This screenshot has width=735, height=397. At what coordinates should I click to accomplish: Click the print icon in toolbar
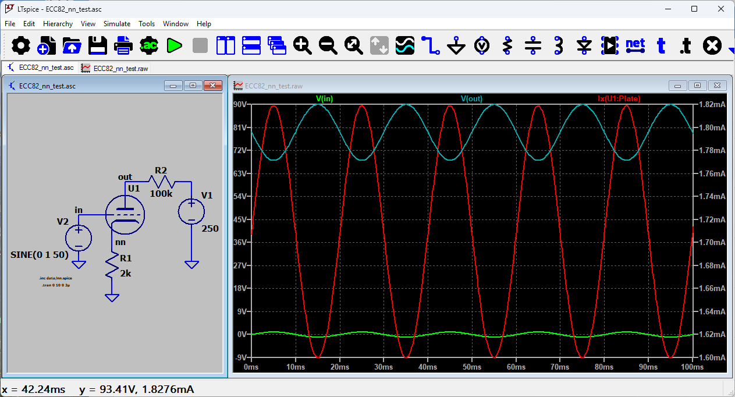point(123,45)
